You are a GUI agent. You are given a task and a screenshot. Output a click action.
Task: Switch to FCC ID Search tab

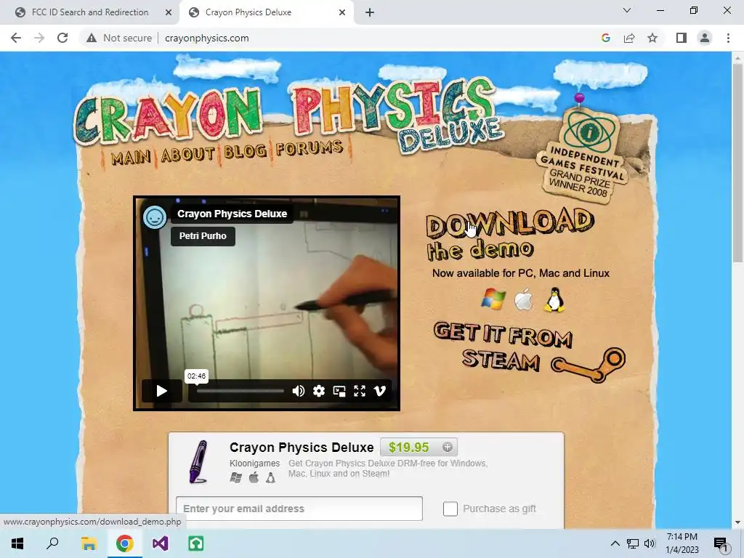pyautogui.click(x=90, y=12)
